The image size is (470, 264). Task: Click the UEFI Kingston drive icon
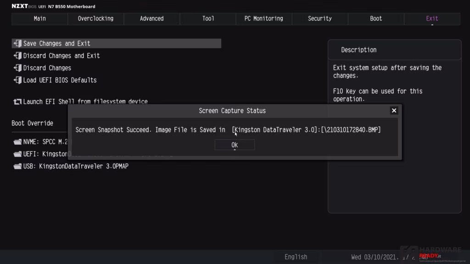[17, 154]
